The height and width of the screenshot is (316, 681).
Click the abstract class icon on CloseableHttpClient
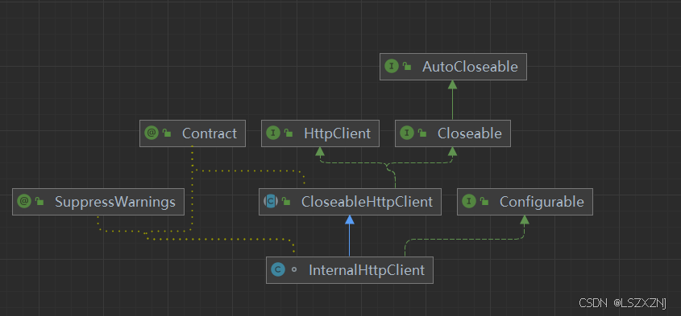tap(271, 201)
